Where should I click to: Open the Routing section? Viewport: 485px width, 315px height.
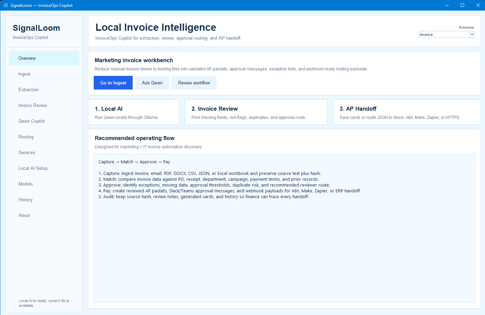[x=44, y=137]
